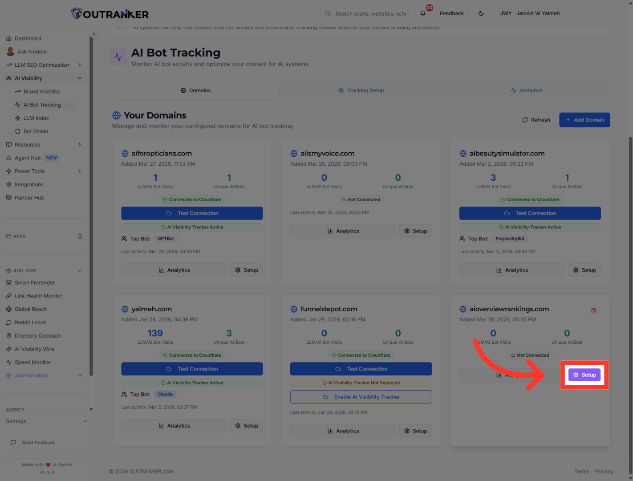Open Partner Hub in the sidebar
Image resolution: width=633 pixels, height=481 pixels.
(x=29, y=198)
